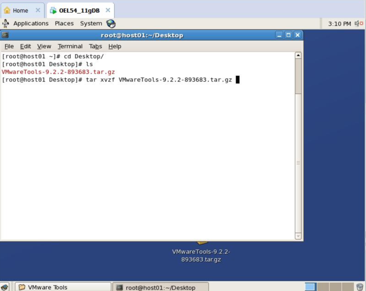Select the fourth workspace in switcher

coord(348,287)
